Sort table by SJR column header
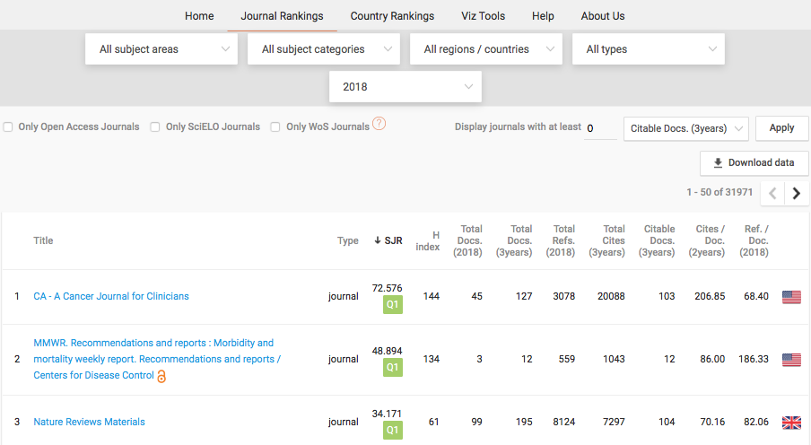This screenshot has width=811, height=445. (x=388, y=240)
